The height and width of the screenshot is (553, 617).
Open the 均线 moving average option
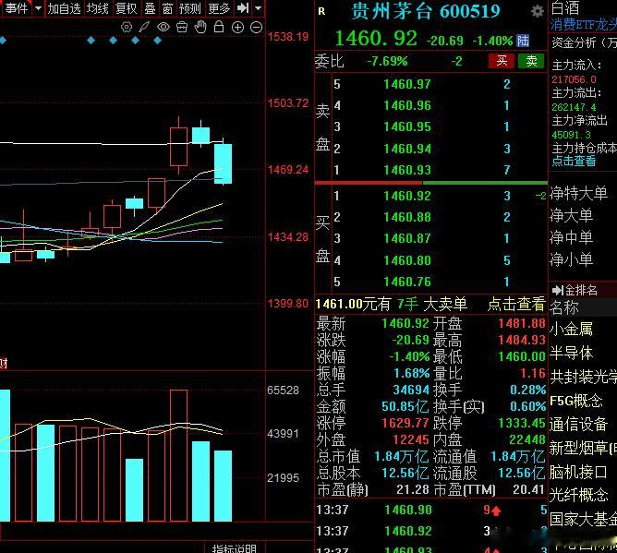point(97,8)
